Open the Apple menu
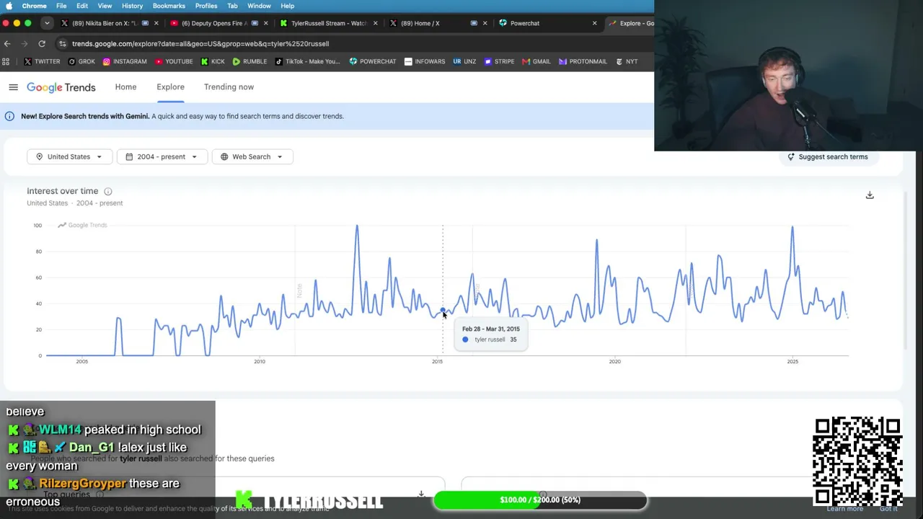Screen dimensions: 923x519 point(9,6)
